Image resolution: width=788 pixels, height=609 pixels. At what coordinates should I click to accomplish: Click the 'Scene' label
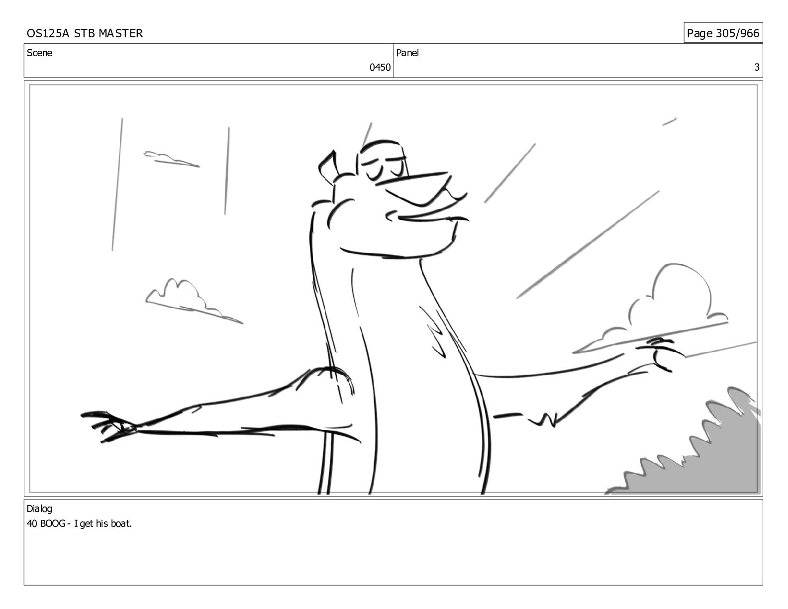[39, 53]
